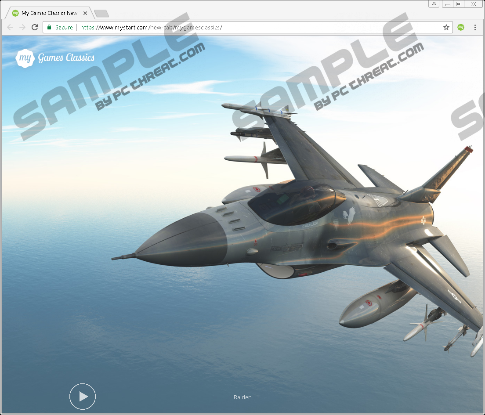Minimize the browser window
Viewport: 485px width, 415px height.
point(448,4)
